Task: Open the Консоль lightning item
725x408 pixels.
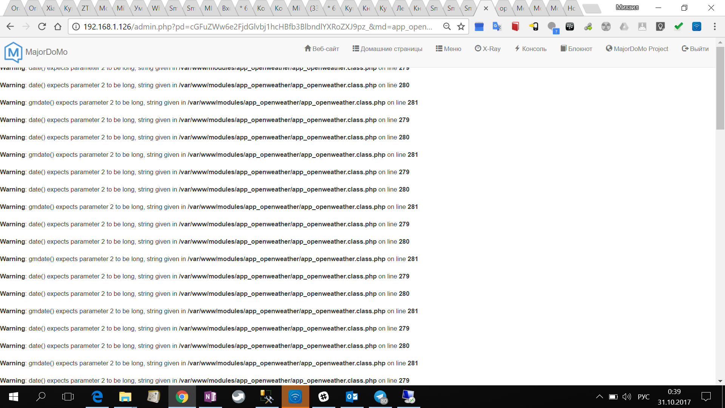Action: [531, 49]
